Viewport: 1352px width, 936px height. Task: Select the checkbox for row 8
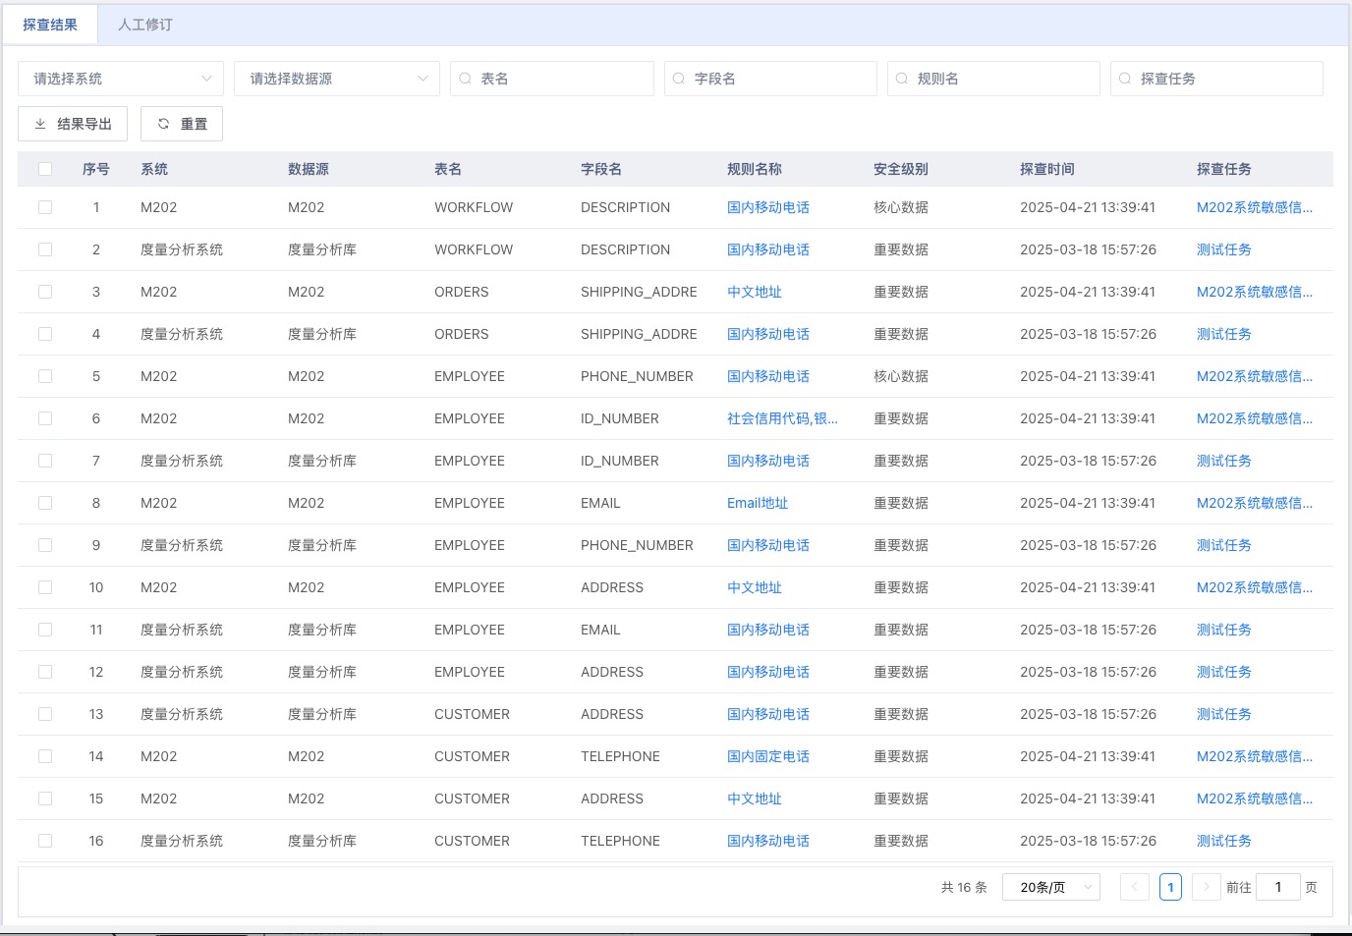point(45,503)
